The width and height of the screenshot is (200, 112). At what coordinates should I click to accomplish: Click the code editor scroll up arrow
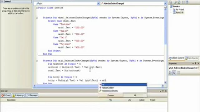[165, 9]
